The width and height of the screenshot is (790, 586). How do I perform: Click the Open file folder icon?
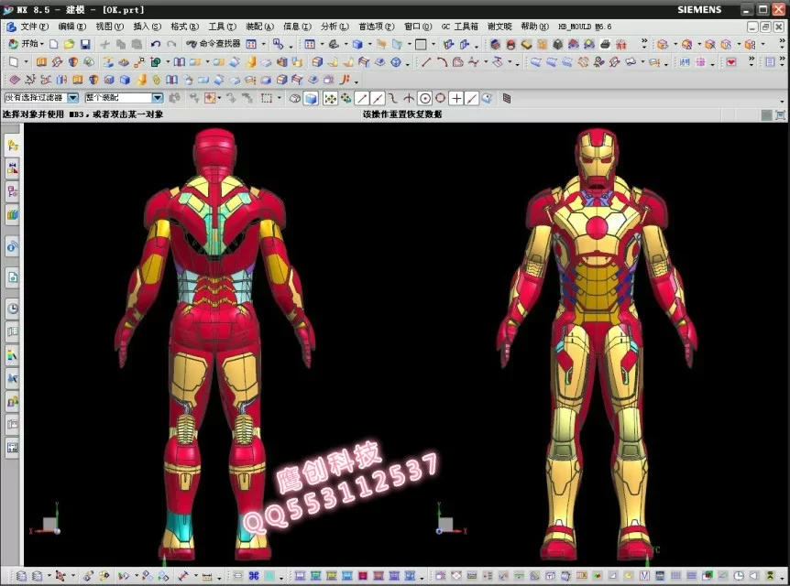[69, 44]
